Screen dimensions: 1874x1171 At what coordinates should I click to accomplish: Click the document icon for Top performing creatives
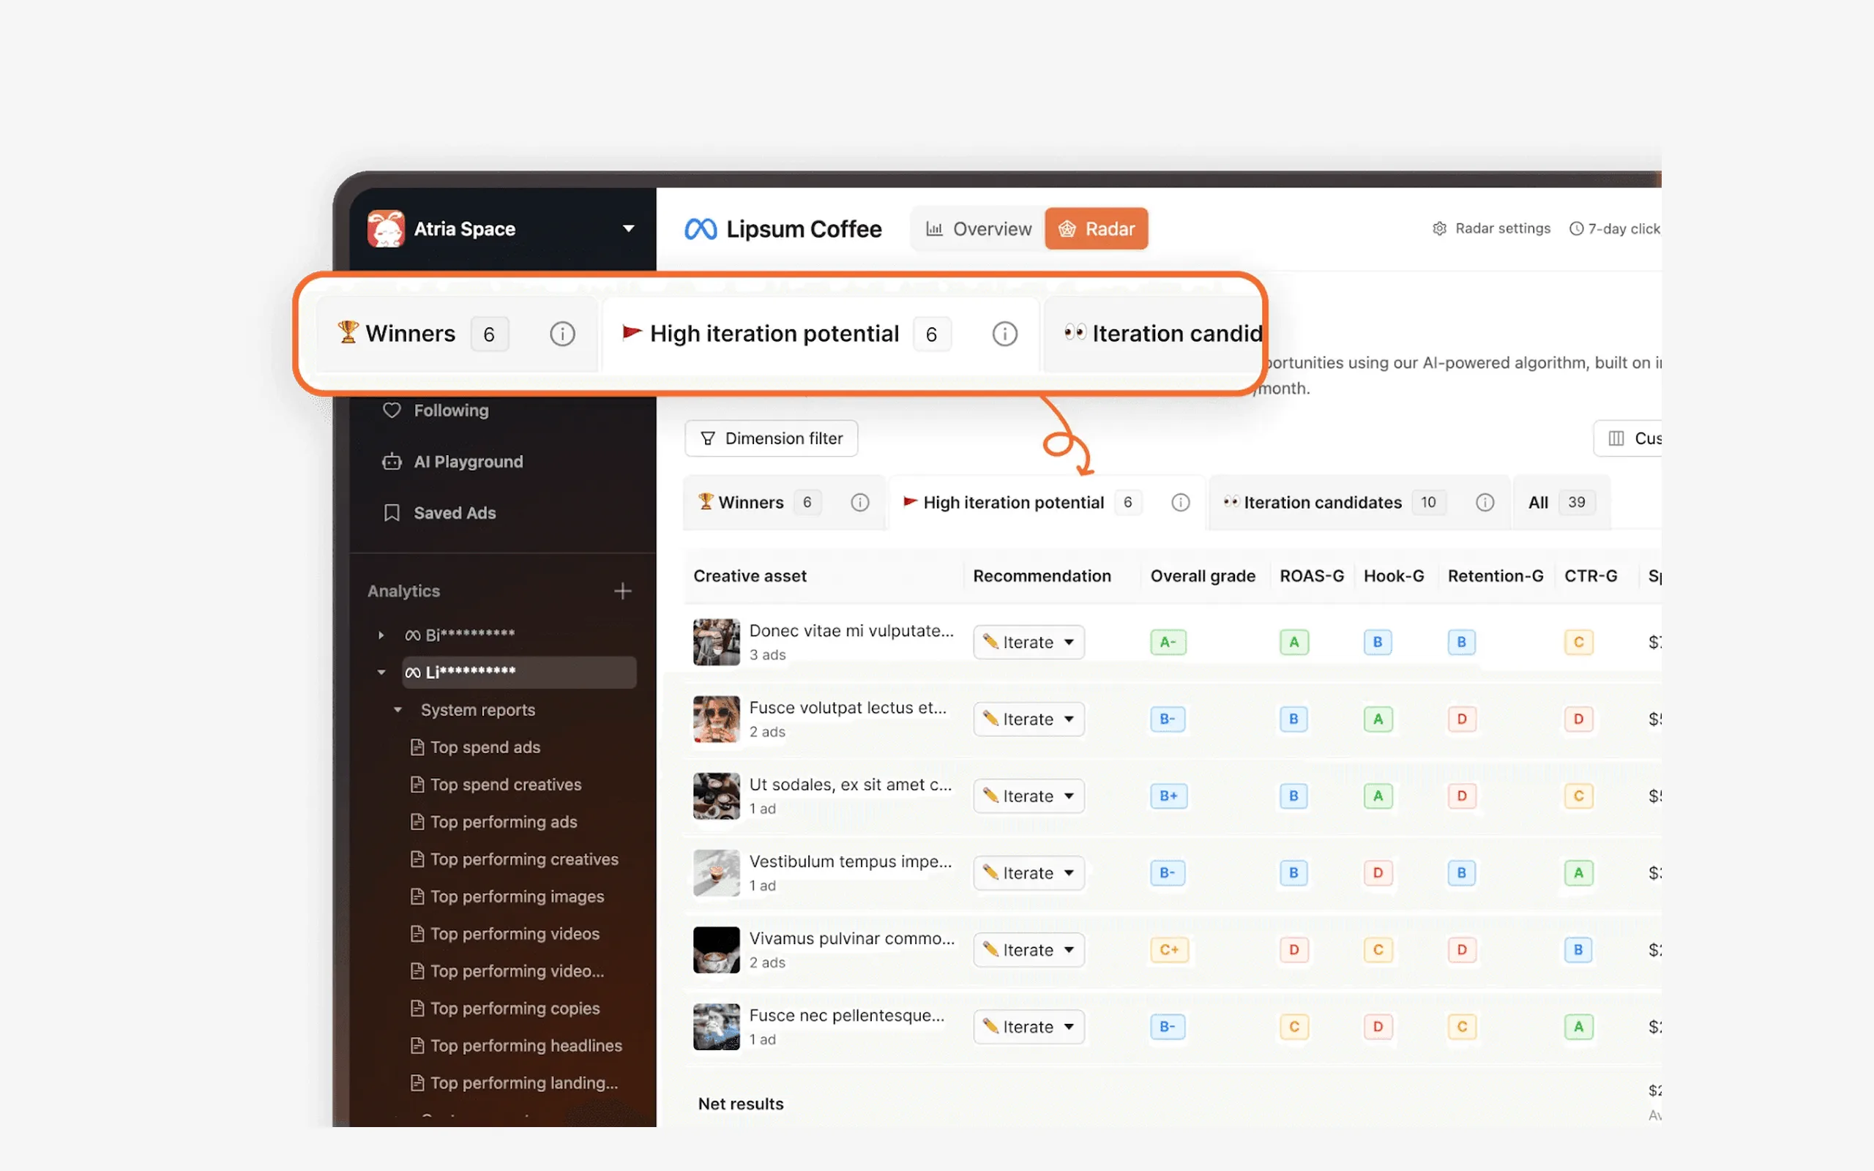point(417,859)
